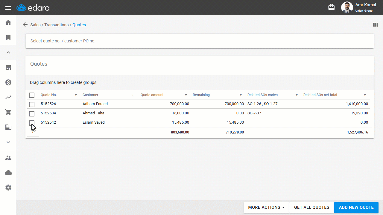Collapse sidebar section with up chevron
The width and height of the screenshot is (383, 215).
[x=8, y=53]
